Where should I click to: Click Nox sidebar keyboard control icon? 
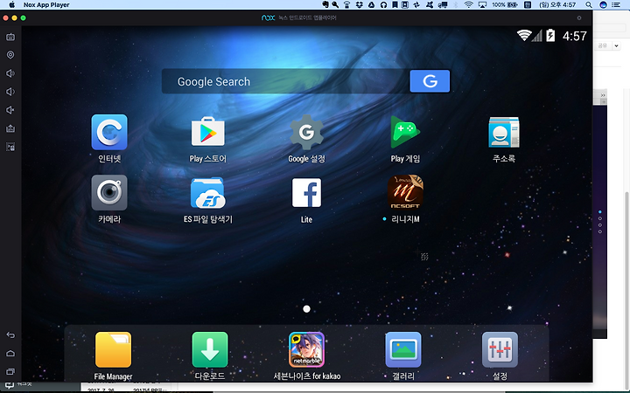click(10, 37)
